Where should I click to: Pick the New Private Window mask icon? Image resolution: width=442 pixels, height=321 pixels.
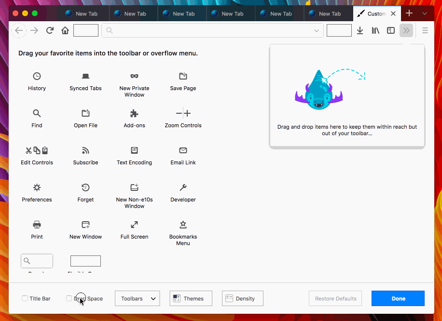click(135, 76)
